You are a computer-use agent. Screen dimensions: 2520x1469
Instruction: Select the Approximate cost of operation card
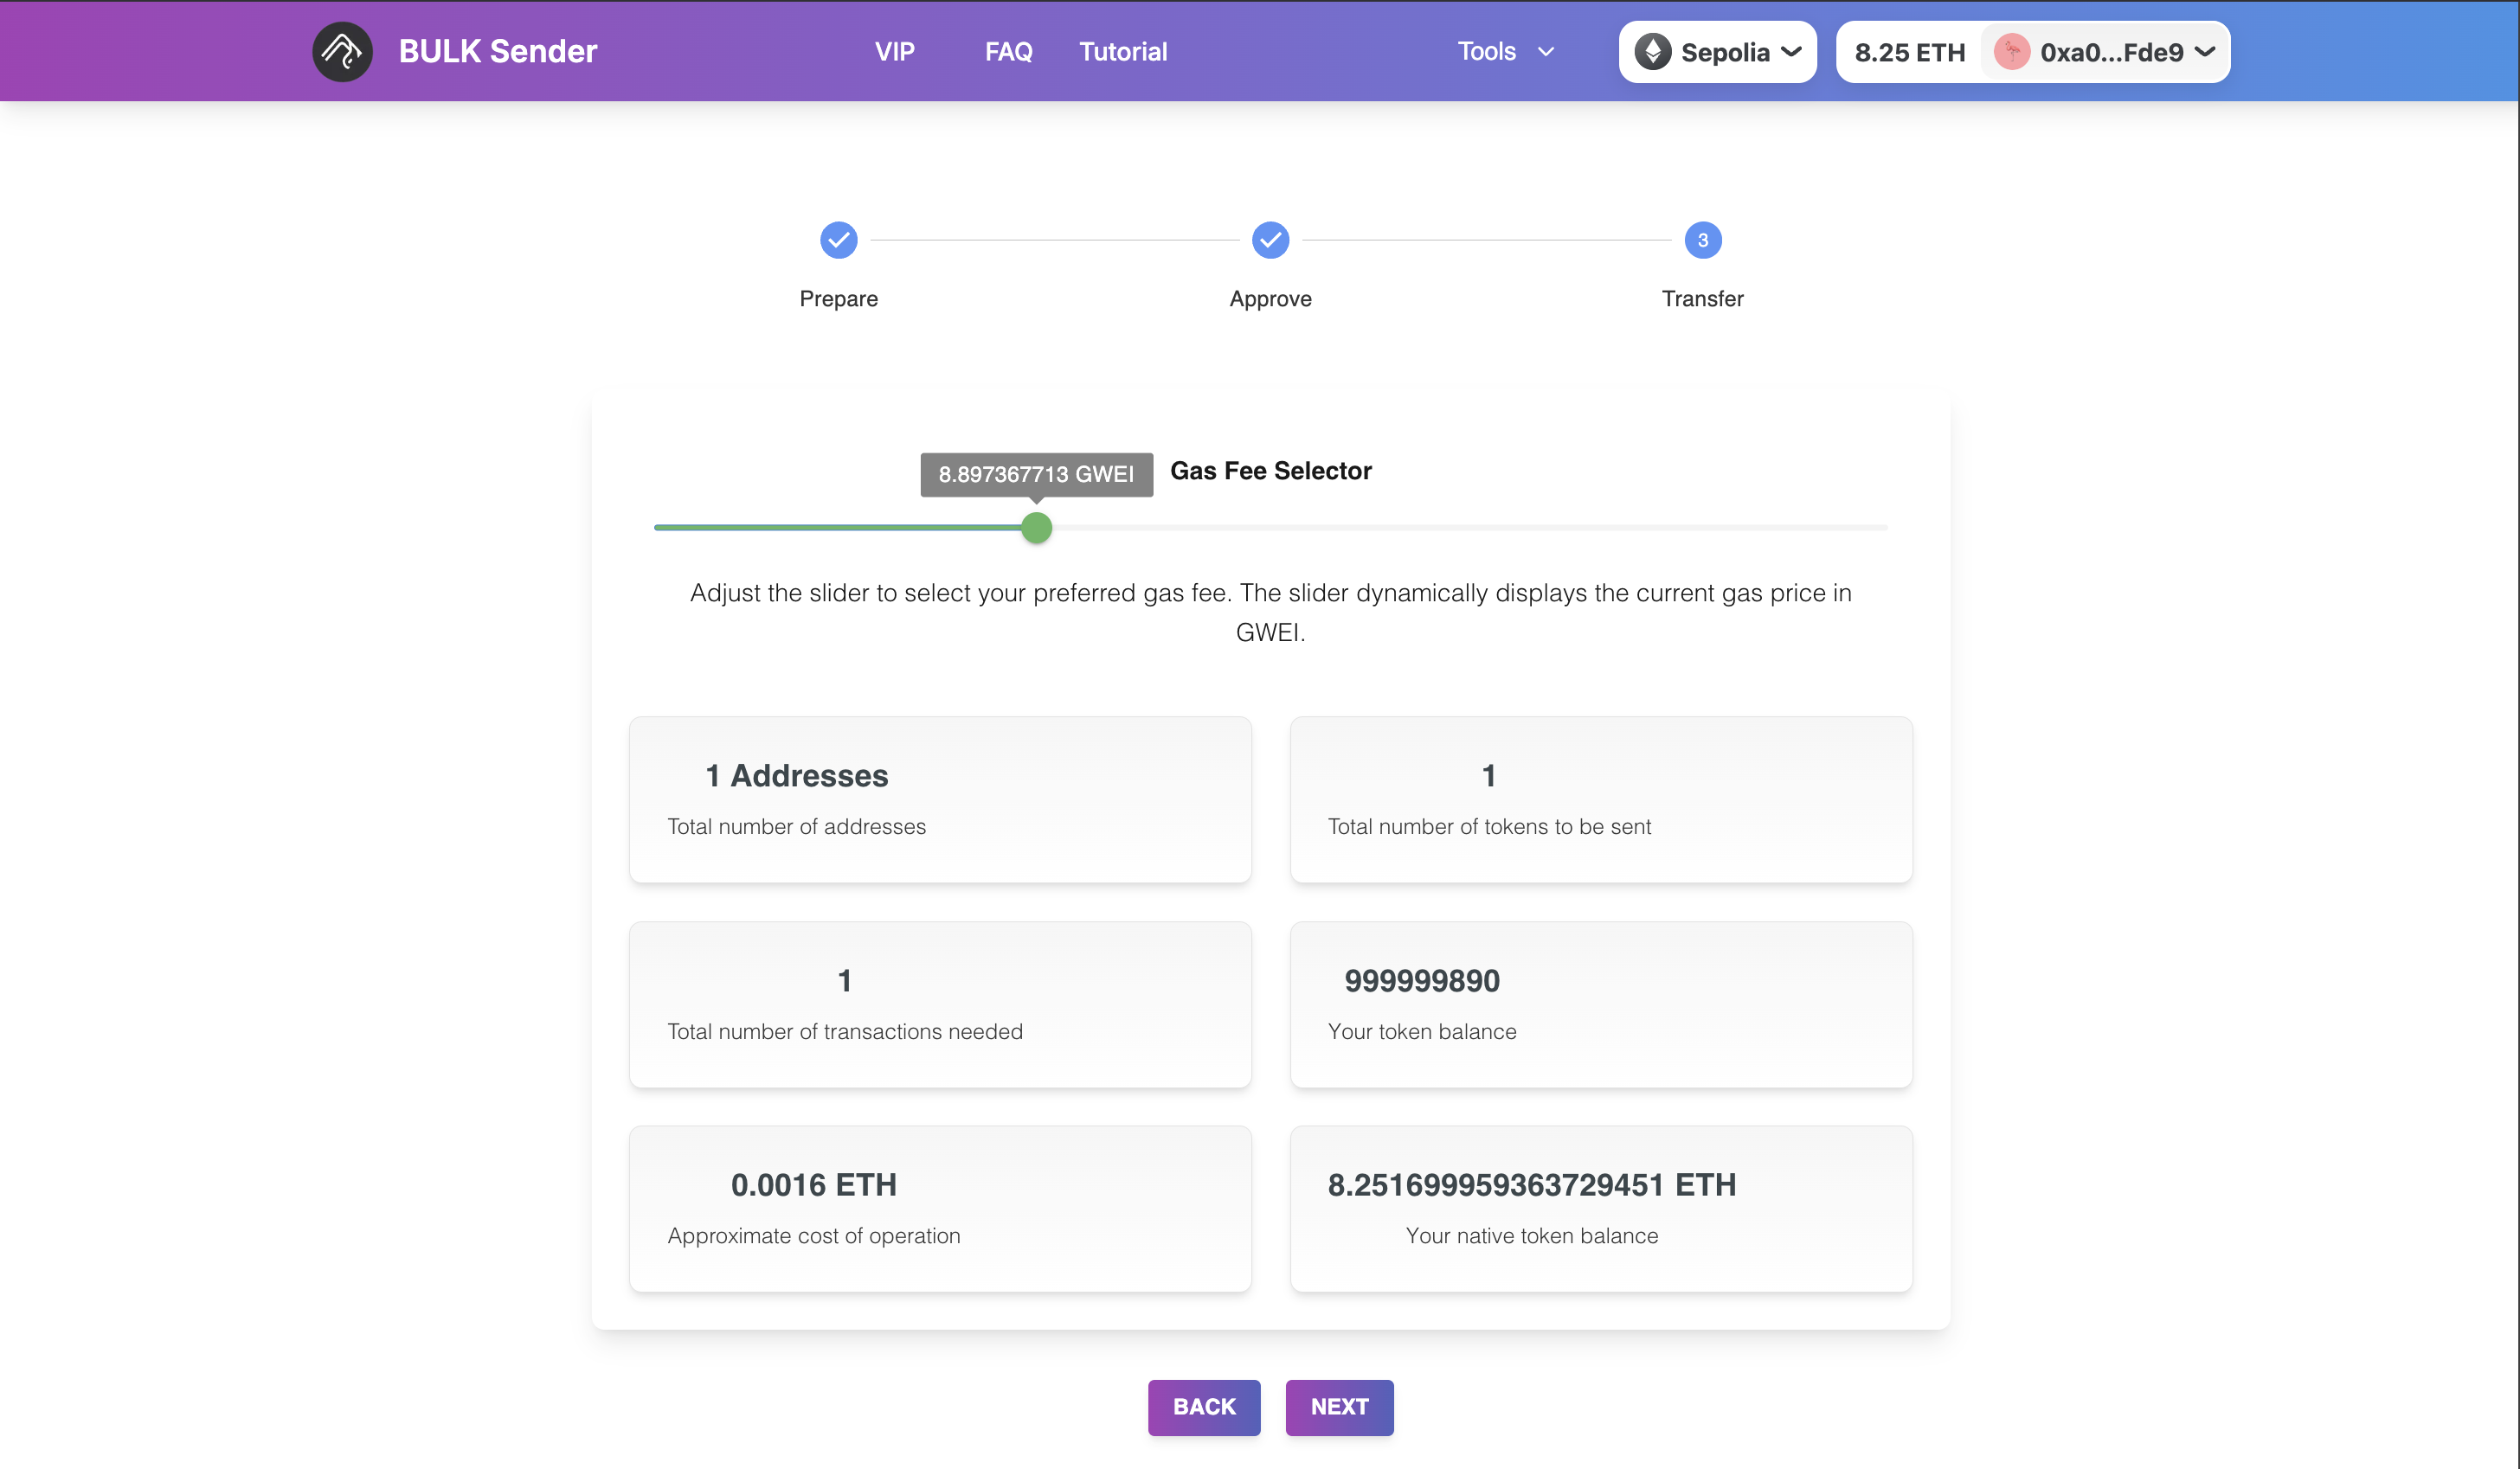(939, 1208)
